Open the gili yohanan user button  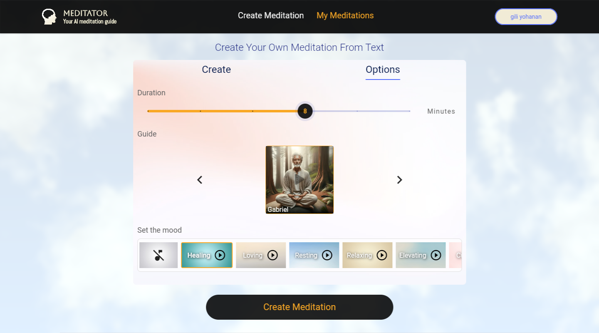[x=526, y=17]
